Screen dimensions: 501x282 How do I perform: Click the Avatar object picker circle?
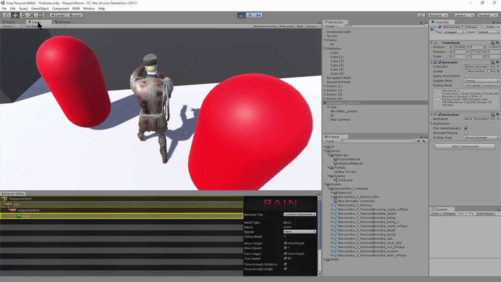[498, 71]
